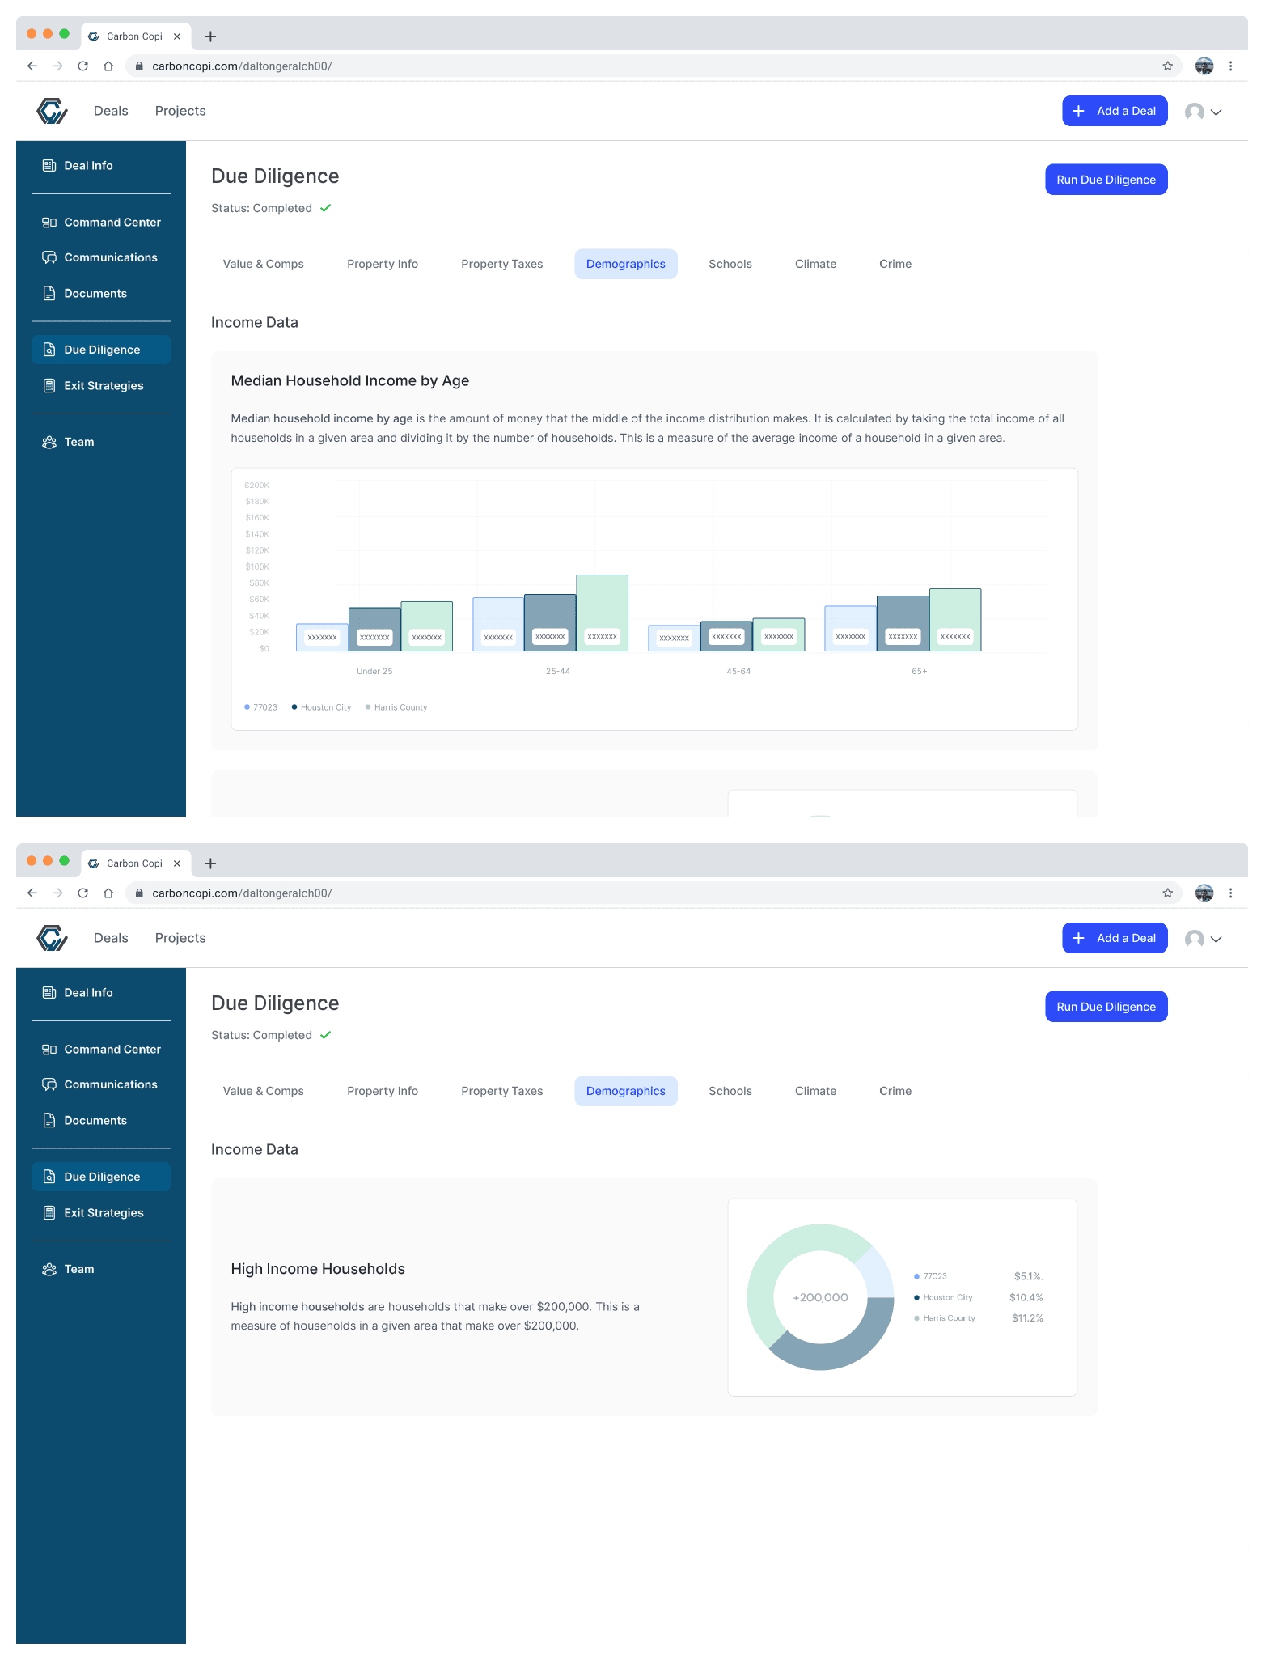Bookmark page with star icon in lower window
Viewport: 1265px width, 1659px height.
pyautogui.click(x=1167, y=893)
